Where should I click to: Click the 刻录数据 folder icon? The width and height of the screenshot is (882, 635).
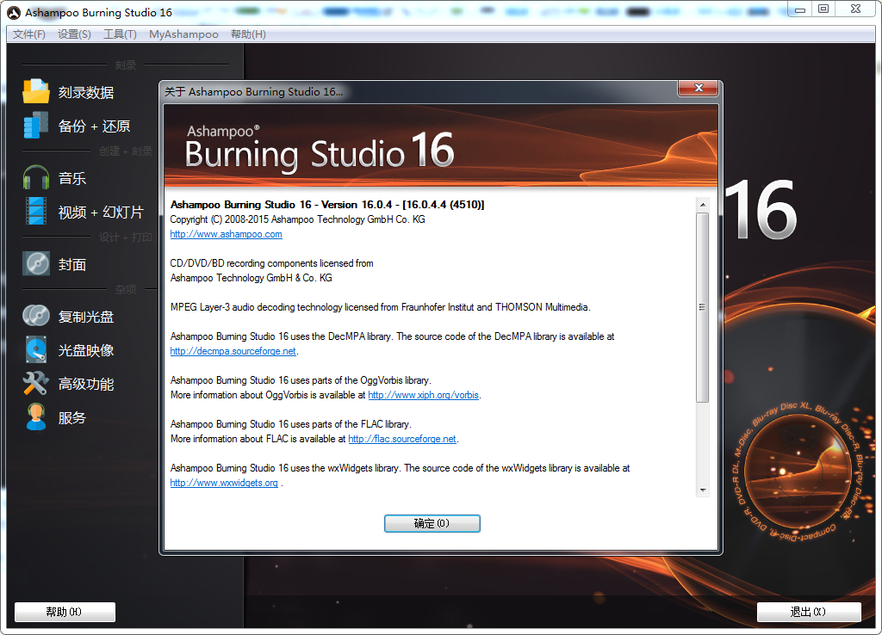[36, 91]
